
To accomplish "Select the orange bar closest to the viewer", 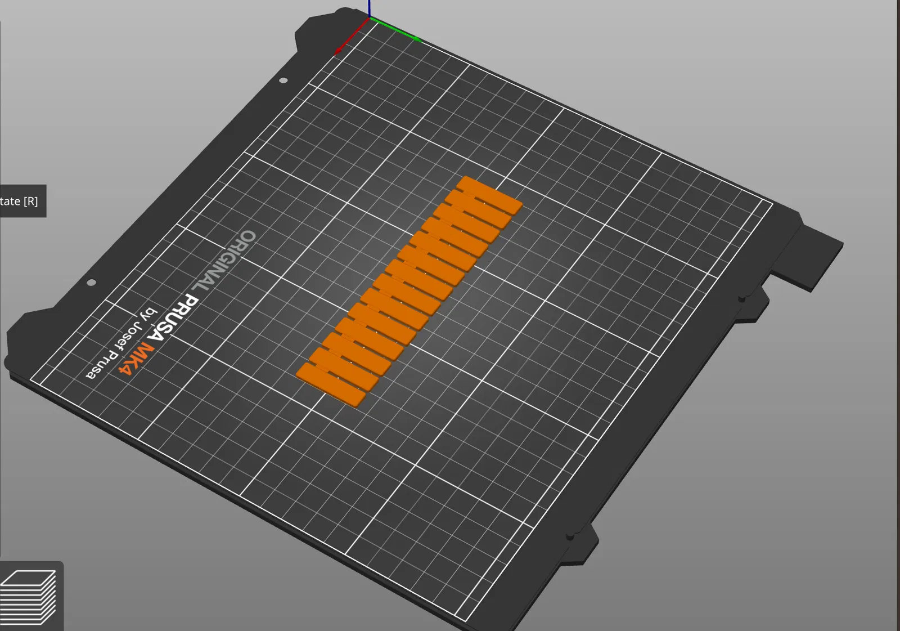I will pyautogui.click(x=331, y=384).
